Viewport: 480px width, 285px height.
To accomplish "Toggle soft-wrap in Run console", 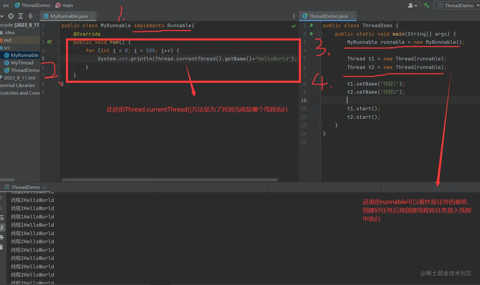I will (x=2, y=218).
